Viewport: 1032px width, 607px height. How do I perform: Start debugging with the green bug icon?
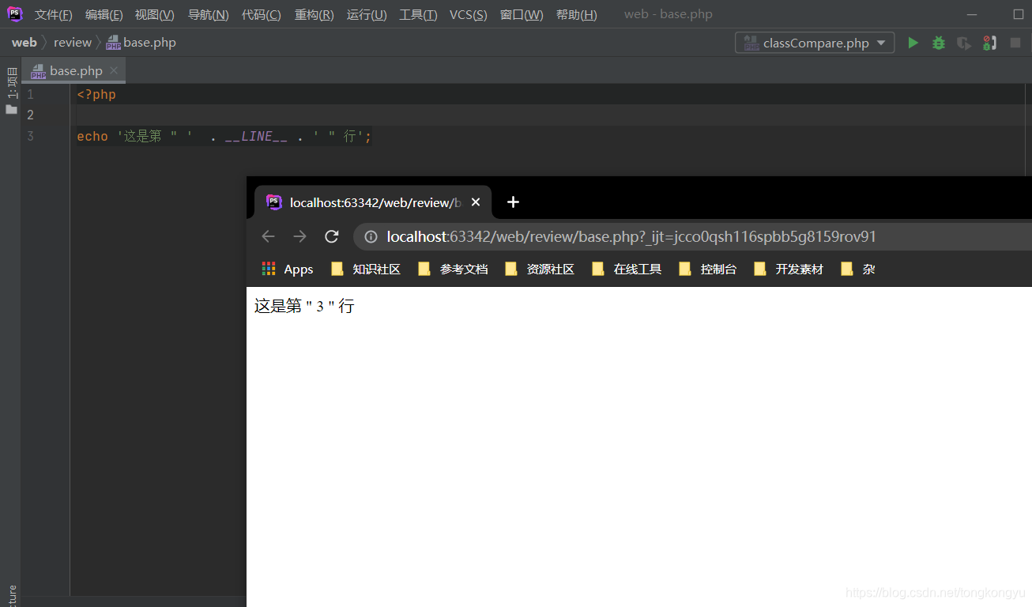pyautogui.click(x=938, y=43)
